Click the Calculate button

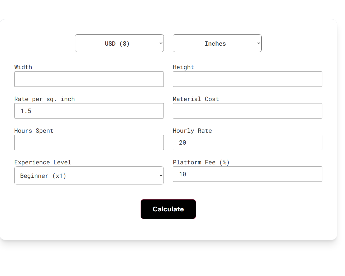tap(168, 209)
